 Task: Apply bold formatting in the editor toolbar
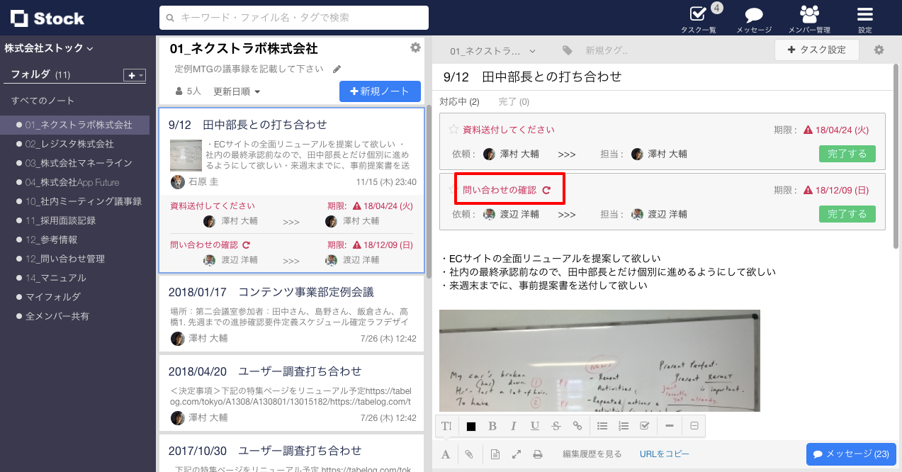pyautogui.click(x=492, y=425)
